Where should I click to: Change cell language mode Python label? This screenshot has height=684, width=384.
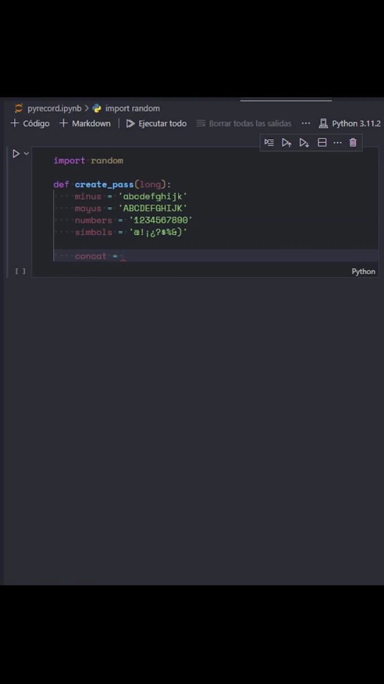click(x=363, y=272)
